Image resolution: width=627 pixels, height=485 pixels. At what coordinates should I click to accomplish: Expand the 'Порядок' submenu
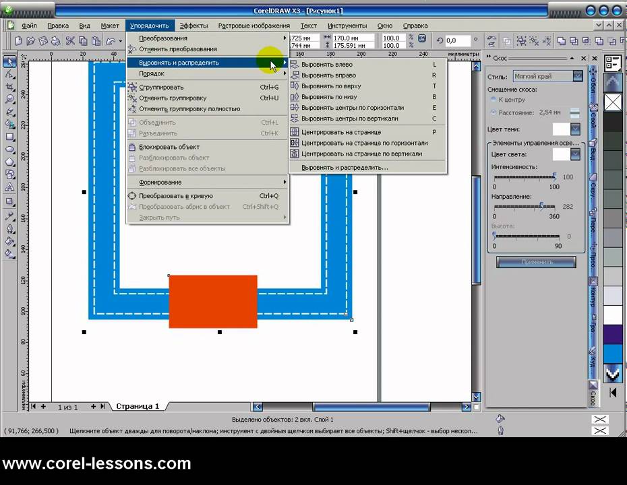[208, 73]
